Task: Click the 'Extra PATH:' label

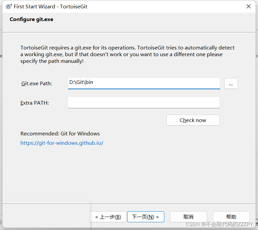Action: point(34,103)
